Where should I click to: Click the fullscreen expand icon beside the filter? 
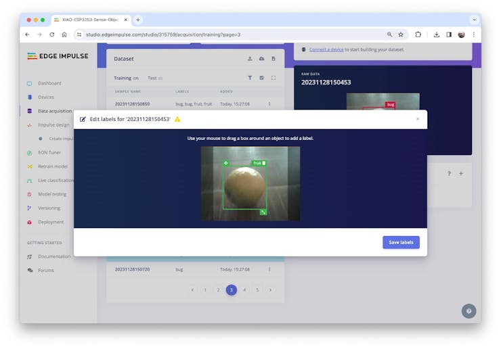pos(274,78)
